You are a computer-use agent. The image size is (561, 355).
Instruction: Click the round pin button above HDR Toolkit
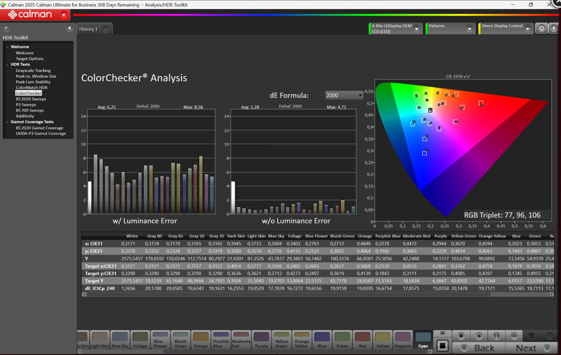coord(6,28)
